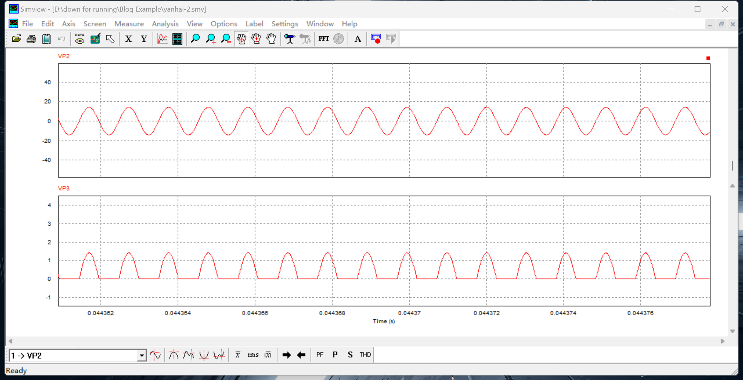Calculate power factor with PF button

pyautogui.click(x=320, y=355)
